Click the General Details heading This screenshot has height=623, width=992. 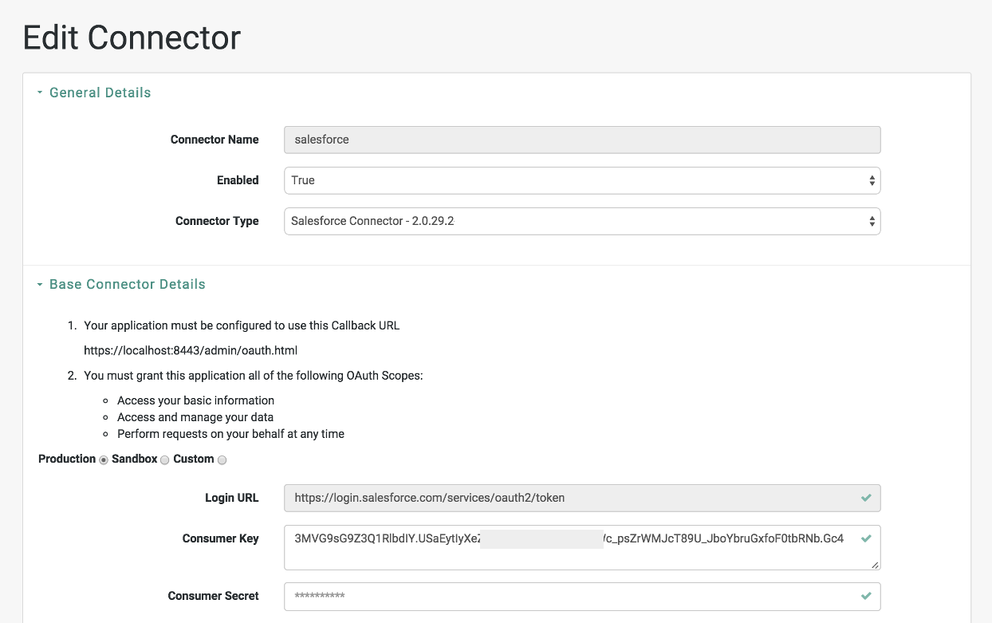[100, 93]
